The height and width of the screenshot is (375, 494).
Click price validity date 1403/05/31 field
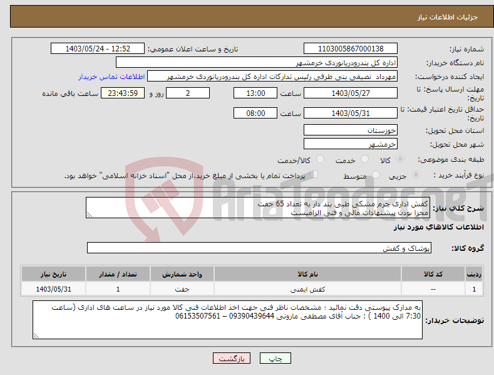(x=351, y=113)
